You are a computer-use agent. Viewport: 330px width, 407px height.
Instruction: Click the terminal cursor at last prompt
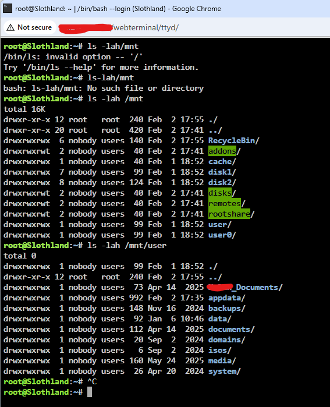pos(90,392)
